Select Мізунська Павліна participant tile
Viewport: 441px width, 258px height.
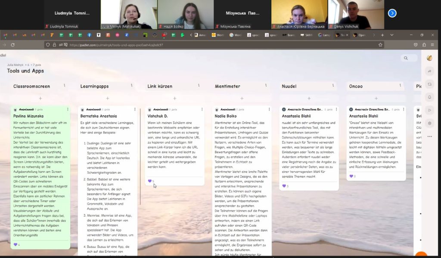(x=242, y=15)
